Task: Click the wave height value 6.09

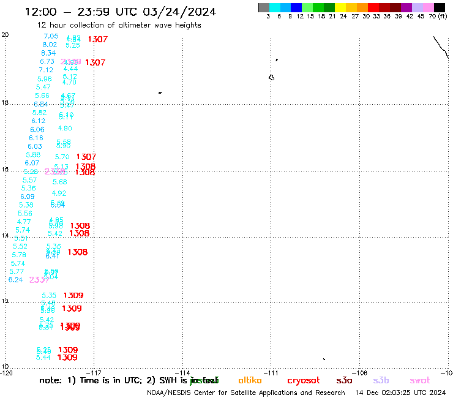Action: point(28,197)
